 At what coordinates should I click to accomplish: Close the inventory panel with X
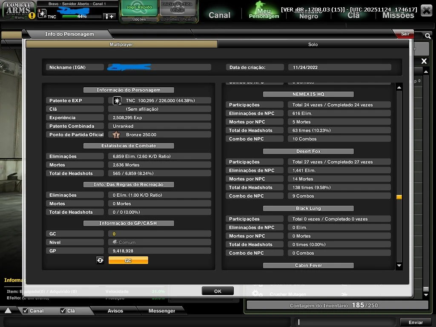[424, 61]
